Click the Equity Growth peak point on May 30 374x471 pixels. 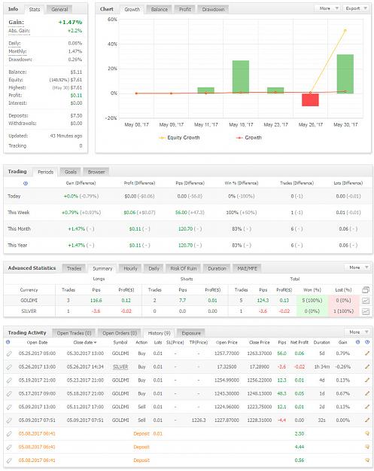(345, 31)
